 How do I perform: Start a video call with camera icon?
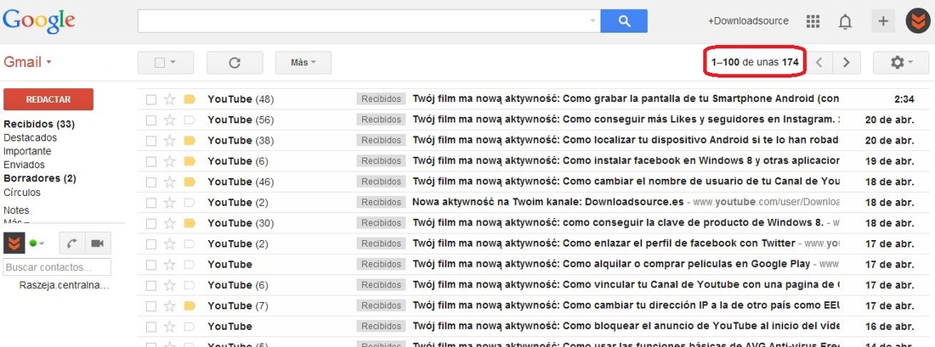(x=97, y=243)
